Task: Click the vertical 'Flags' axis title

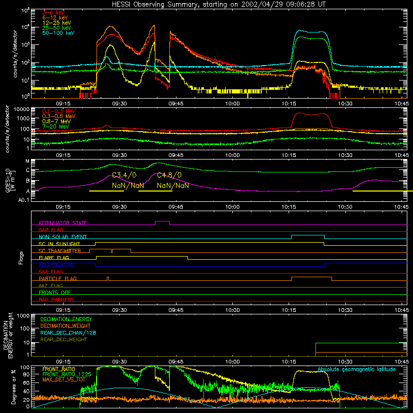Action: 21,258
